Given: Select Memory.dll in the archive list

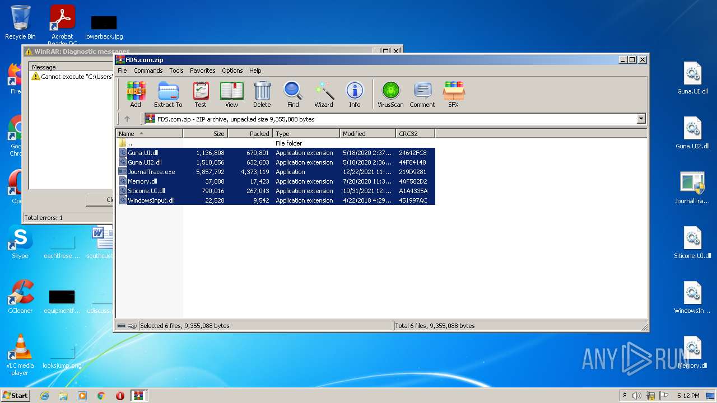Looking at the screenshot, I should click(276, 181).
